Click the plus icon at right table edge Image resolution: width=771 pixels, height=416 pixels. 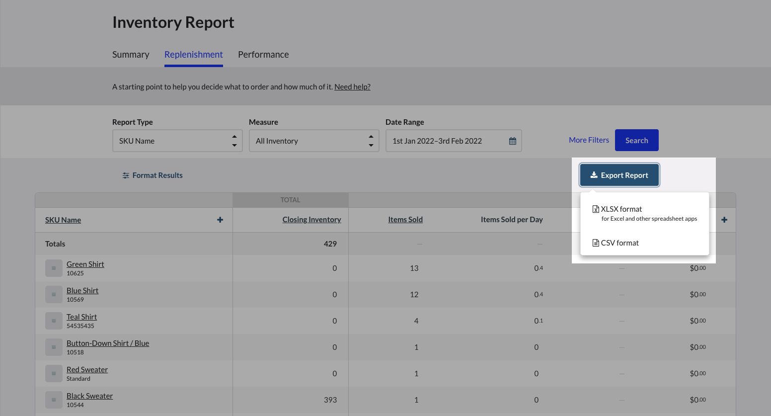coord(724,220)
